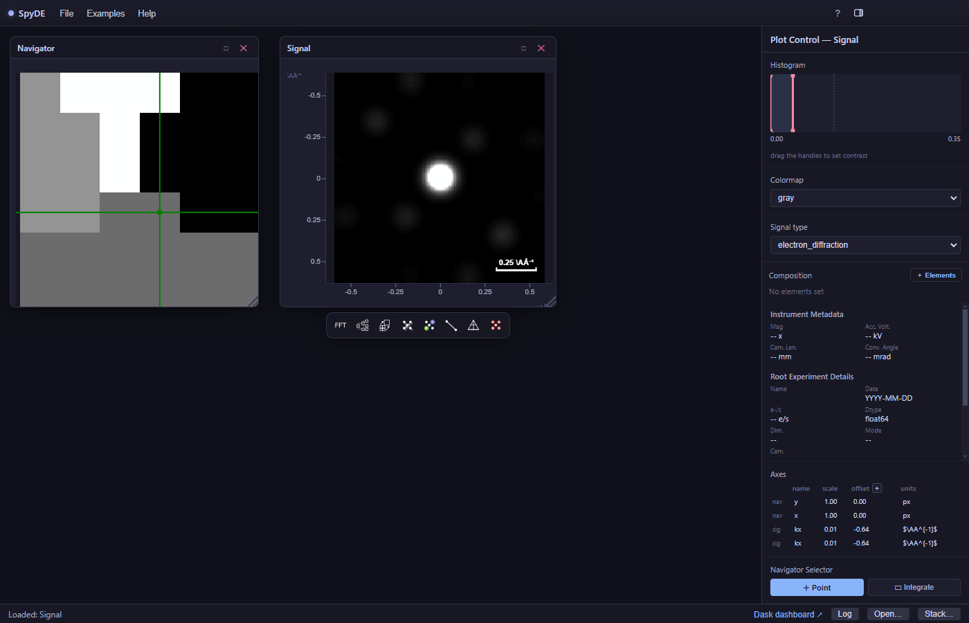Viewport: 969px width, 623px height.
Task: Click the float64 dtype value
Action: click(877, 419)
